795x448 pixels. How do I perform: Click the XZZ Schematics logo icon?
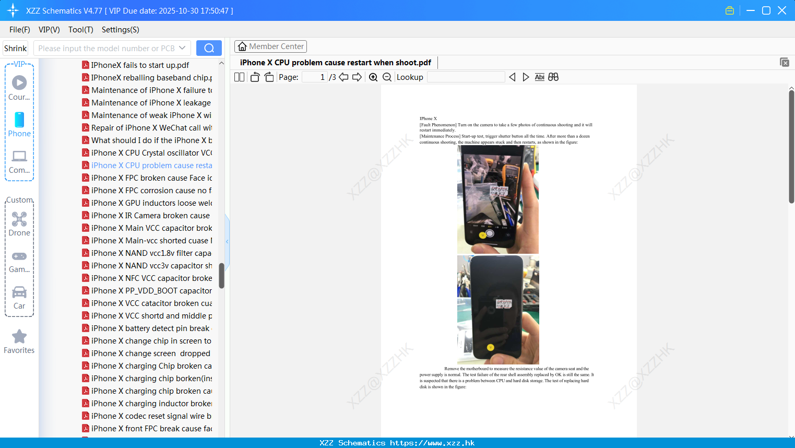[13, 10]
